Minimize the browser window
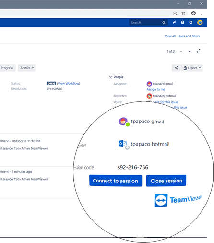 (178, 3)
